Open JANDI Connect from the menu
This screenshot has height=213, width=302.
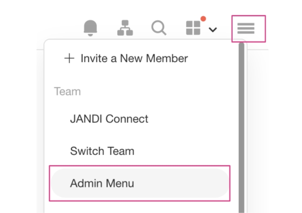click(x=109, y=119)
